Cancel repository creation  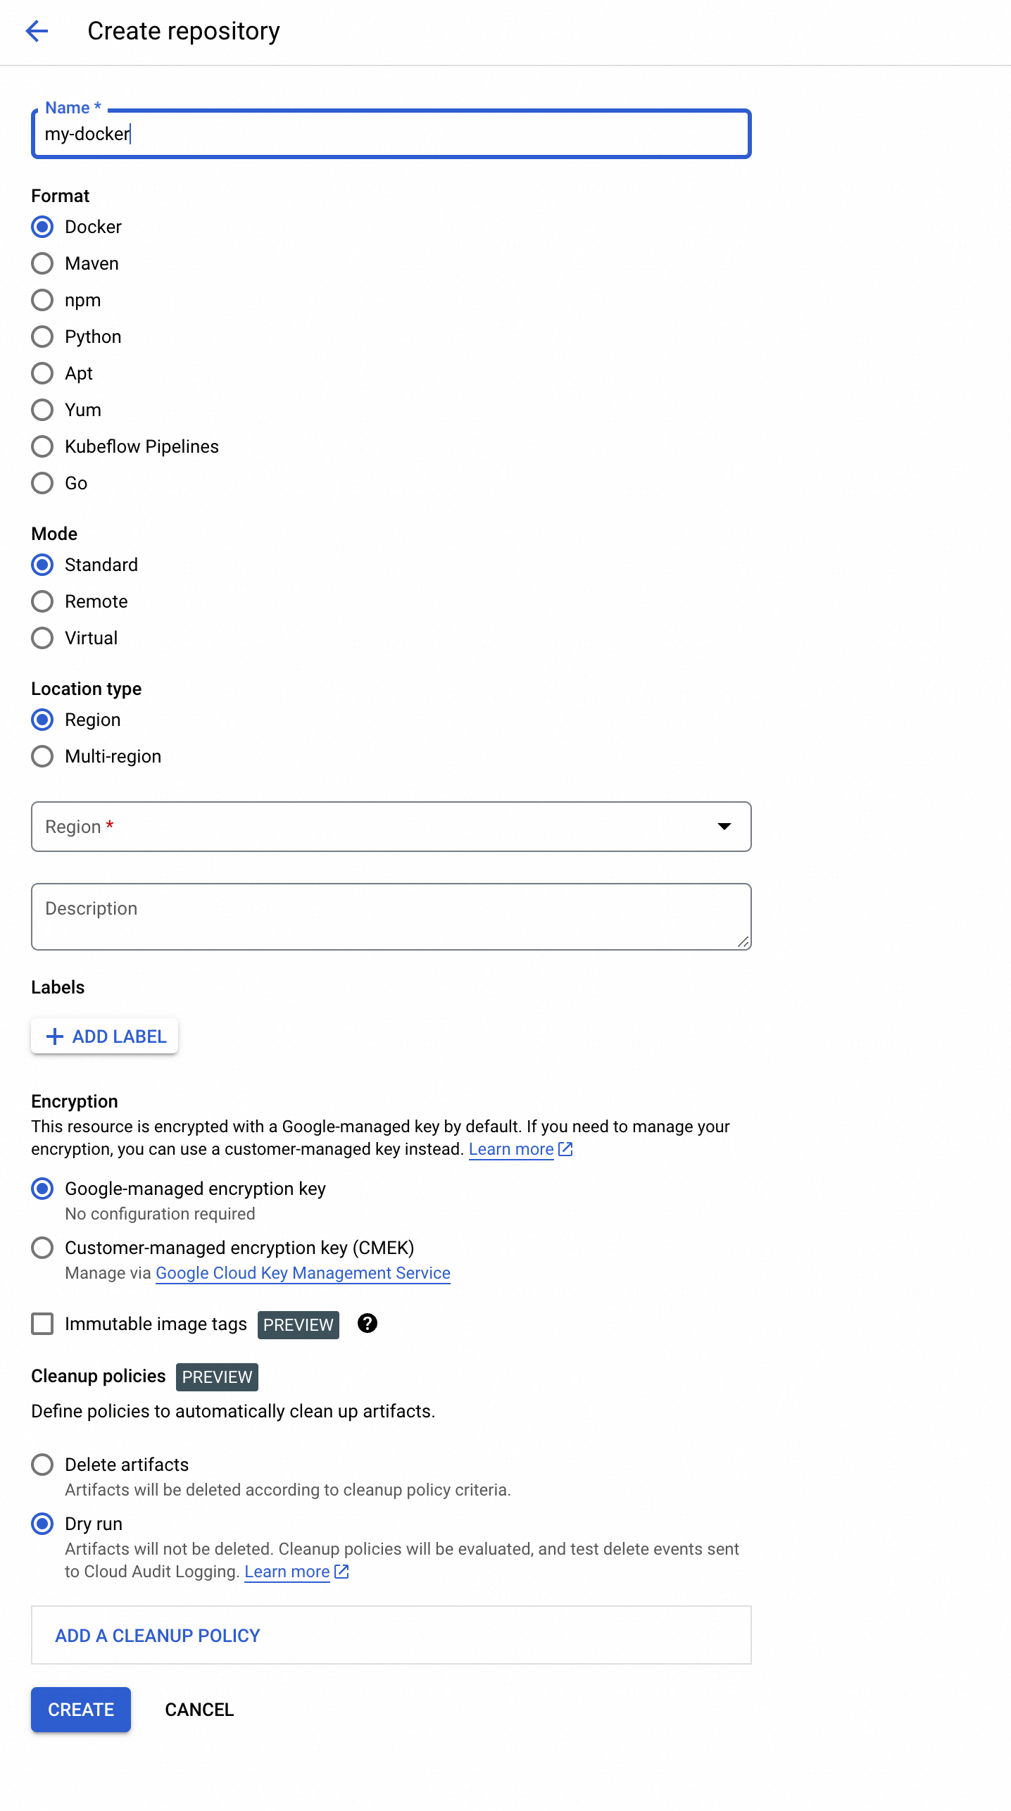pyautogui.click(x=199, y=1710)
